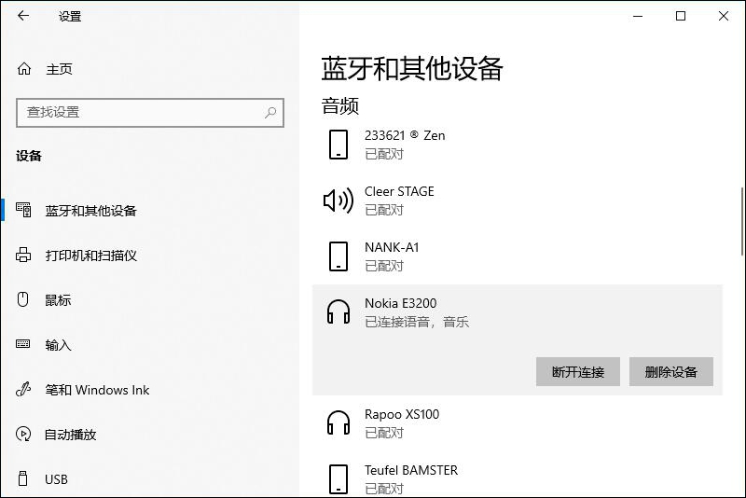The height and width of the screenshot is (498, 746).
Task: Click the Rapoo XS100 headphone icon
Action: [338, 422]
